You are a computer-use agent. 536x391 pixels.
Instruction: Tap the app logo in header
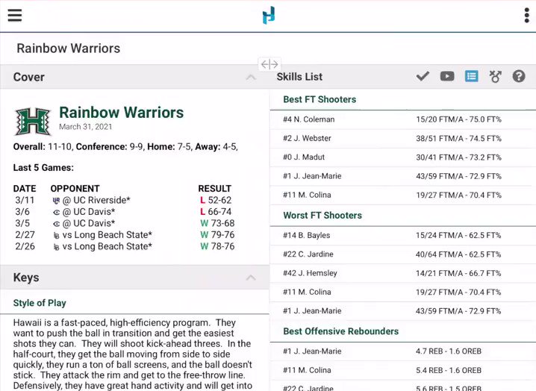269,16
